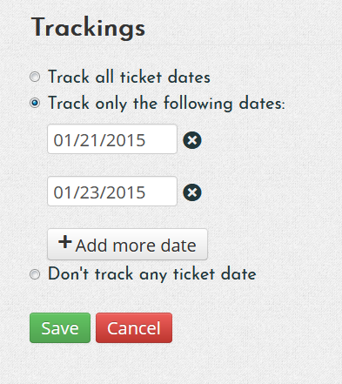Click the Trackings heading
Image resolution: width=342 pixels, height=384 pixels.
click(88, 28)
